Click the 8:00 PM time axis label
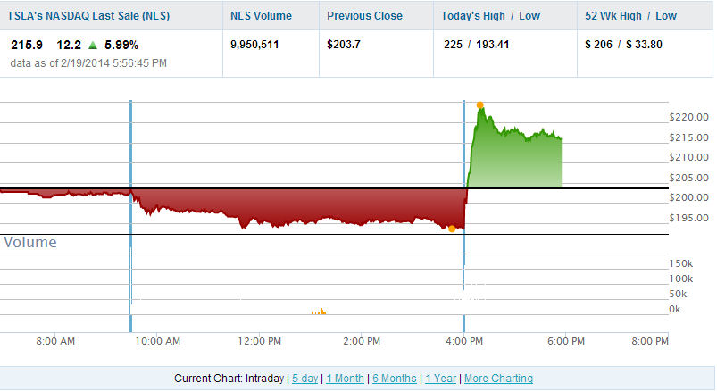The width and height of the screenshot is (717, 391). (650, 341)
